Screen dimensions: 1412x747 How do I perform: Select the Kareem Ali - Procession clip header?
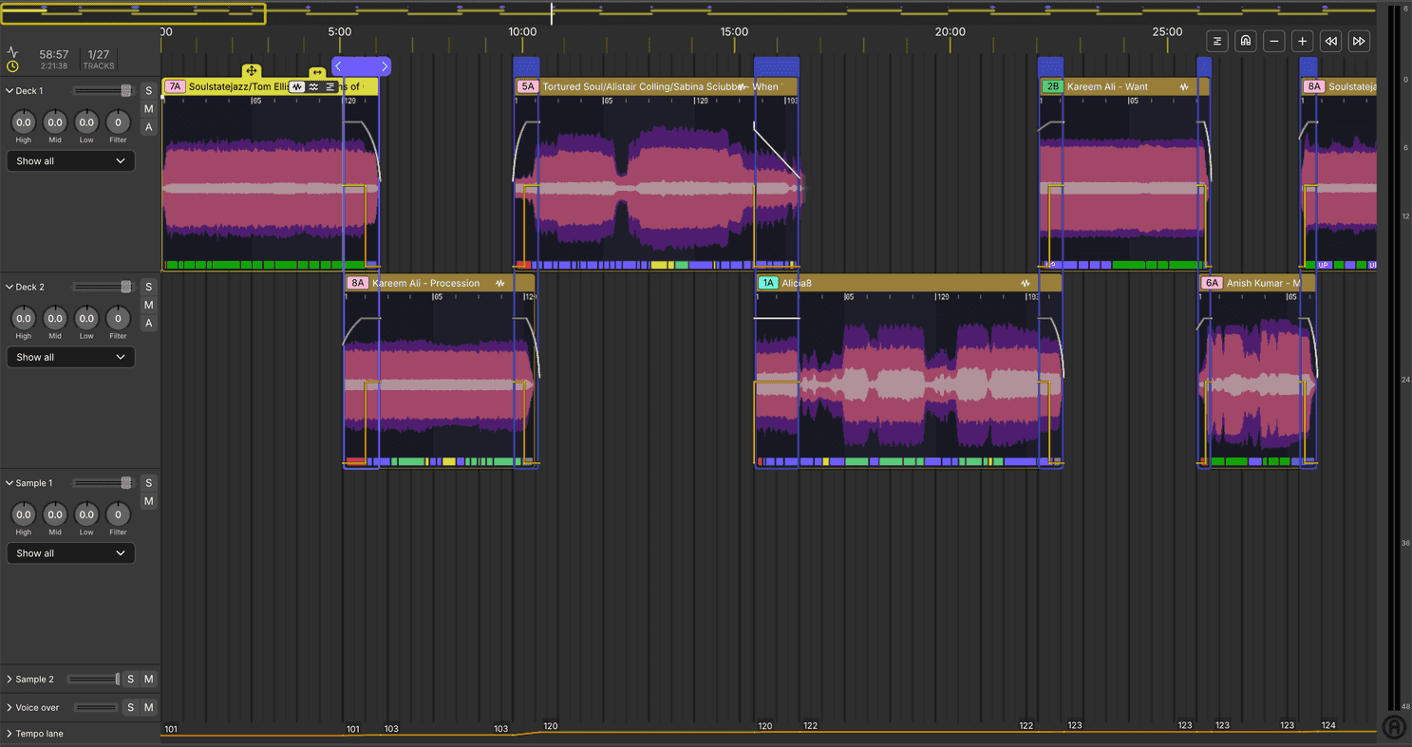427,282
